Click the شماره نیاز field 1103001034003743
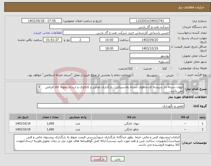Viewport: 211px width, 166px height. [x=150, y=21]
